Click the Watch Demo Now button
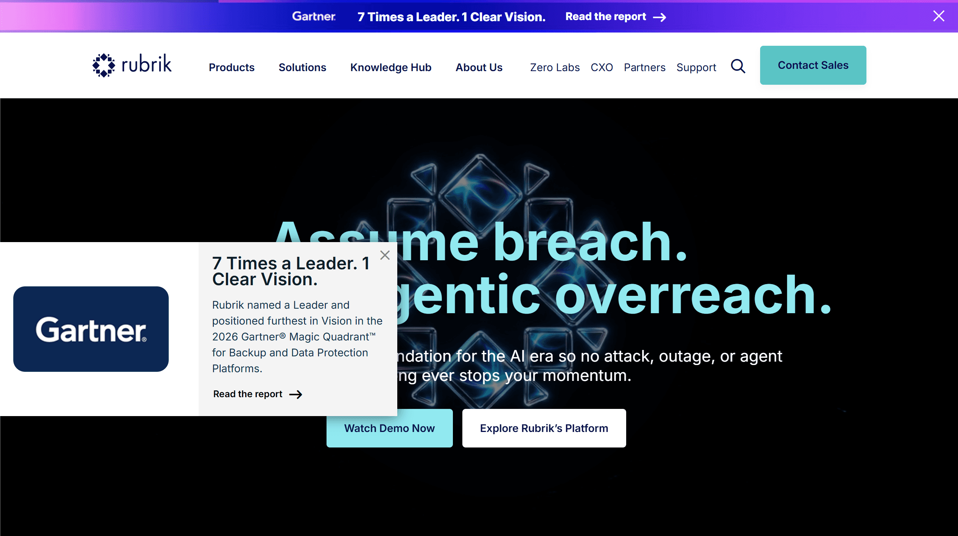 point(389,428)
